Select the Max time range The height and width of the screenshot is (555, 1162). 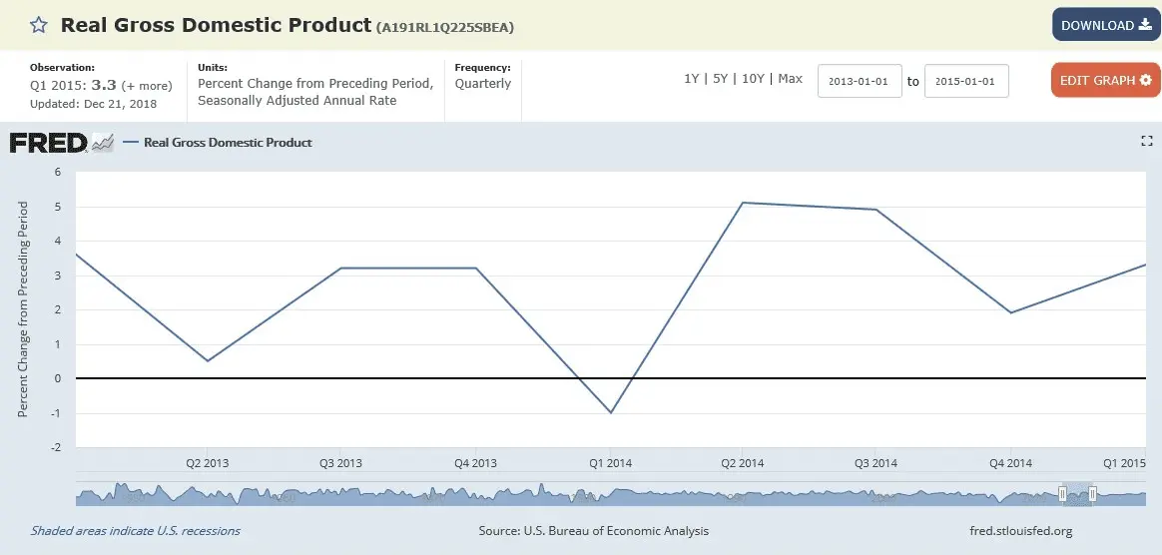[790, 79]
